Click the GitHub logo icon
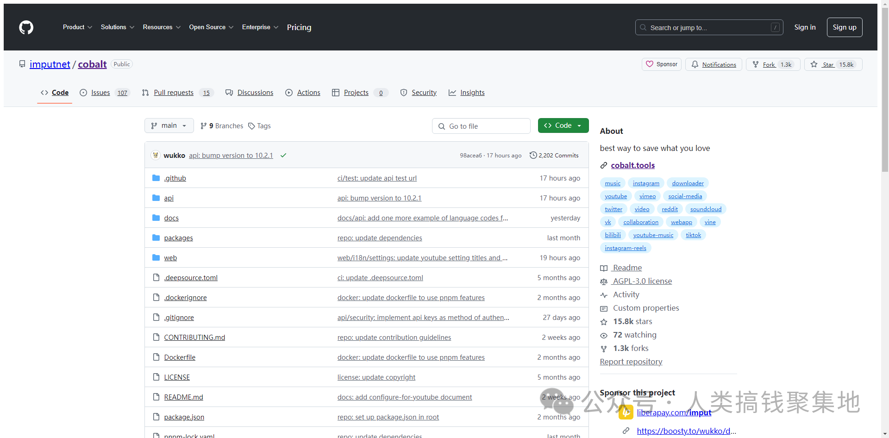 pos(26,27)
